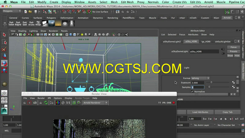Viewport: 245px width, 138px height.
Task: Toggle wireframe on shaded cube icon
Action: [x=74, y=35]
